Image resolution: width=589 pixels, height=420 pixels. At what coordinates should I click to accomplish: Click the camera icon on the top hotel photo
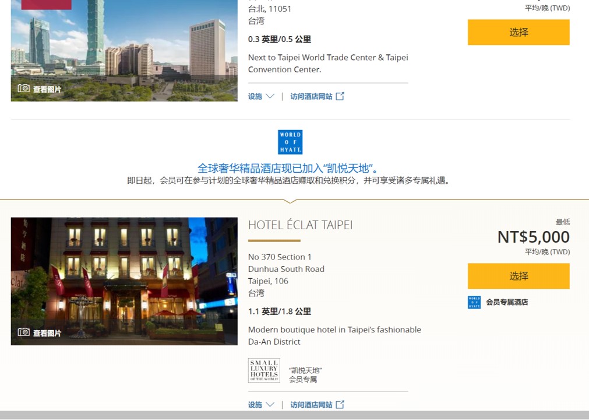point(24,89)
